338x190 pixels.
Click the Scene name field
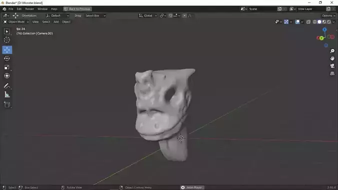tap(262, 9)
